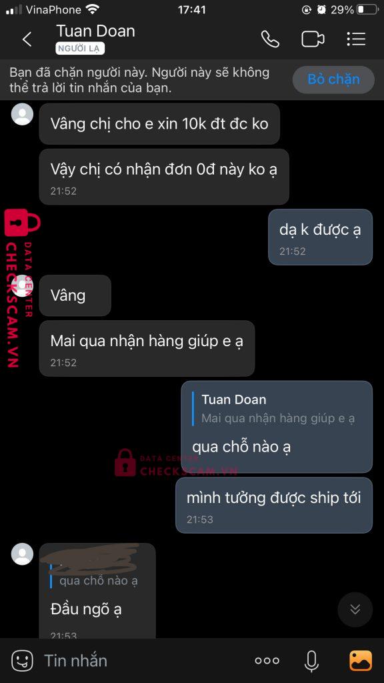Open Tuan Doan's contact name header
This screenshot has height=683, width=384.
click(96, 31)
